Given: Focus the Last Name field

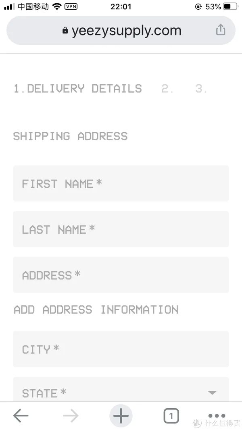Looking at the screenshot, I should (x=121, y=229).
